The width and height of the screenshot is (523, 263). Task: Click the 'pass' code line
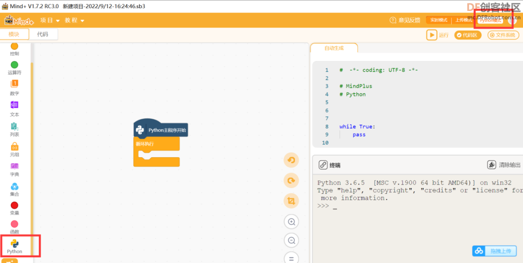(359, 134)
